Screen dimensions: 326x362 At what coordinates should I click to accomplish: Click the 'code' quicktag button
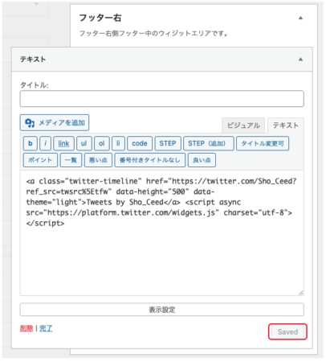coord(140,143)
